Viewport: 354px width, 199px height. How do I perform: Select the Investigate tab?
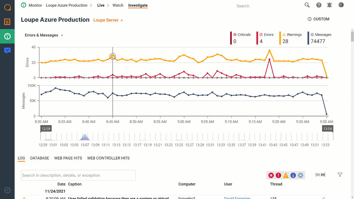[x=138, y=5]
